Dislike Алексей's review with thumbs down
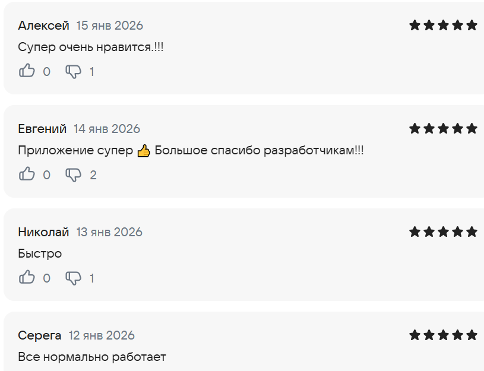484x371 pixels. (x=73, y=72)
